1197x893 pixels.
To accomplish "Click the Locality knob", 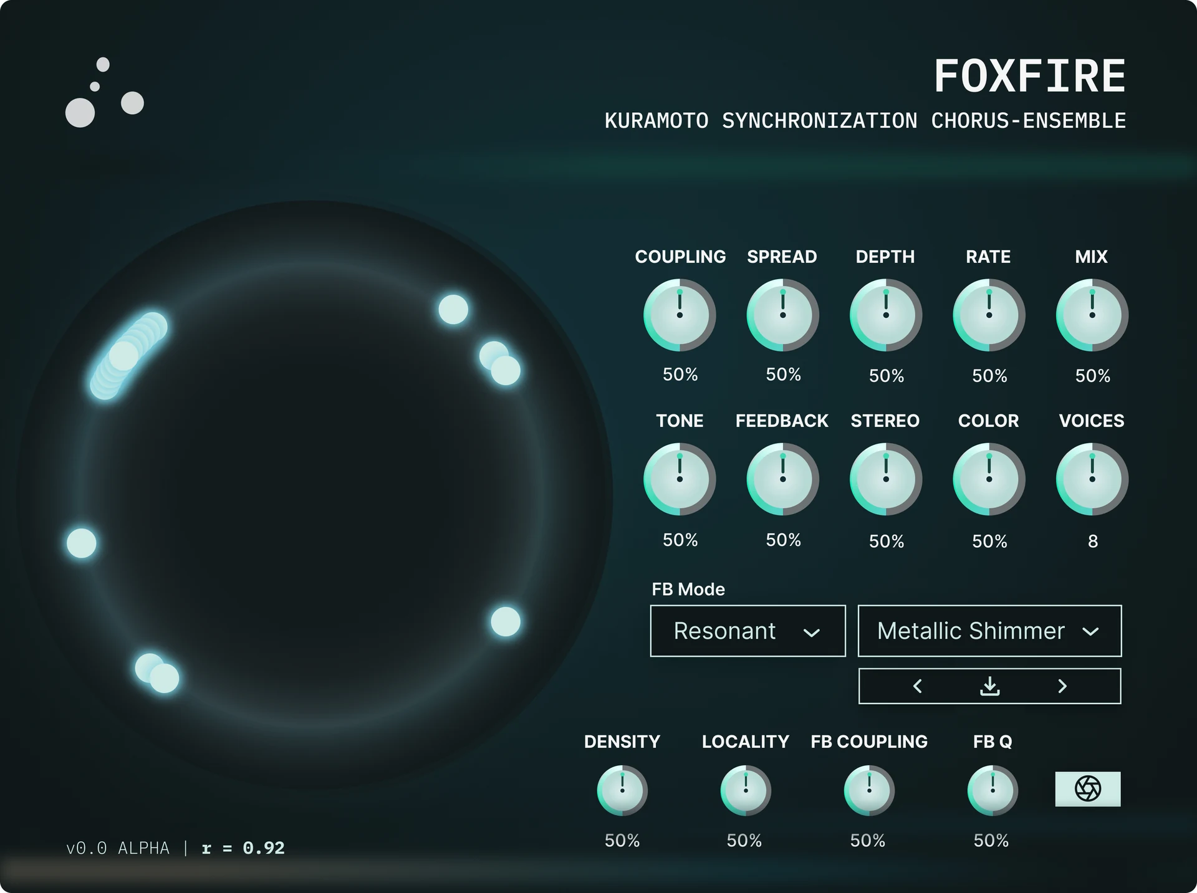I will click(x=746, y=790).
